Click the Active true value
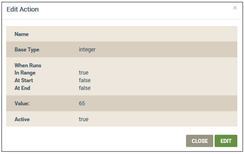This screenshot has height=154, width=244. point(83,119)
